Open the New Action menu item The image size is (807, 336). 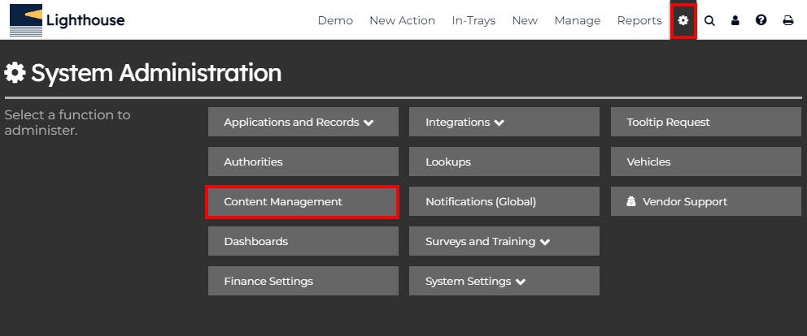coord(402,20)
